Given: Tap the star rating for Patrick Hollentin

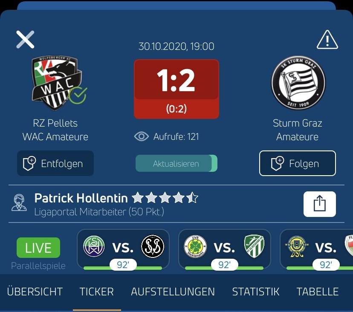Looking at the screenshot, I should tap(165, 198).
